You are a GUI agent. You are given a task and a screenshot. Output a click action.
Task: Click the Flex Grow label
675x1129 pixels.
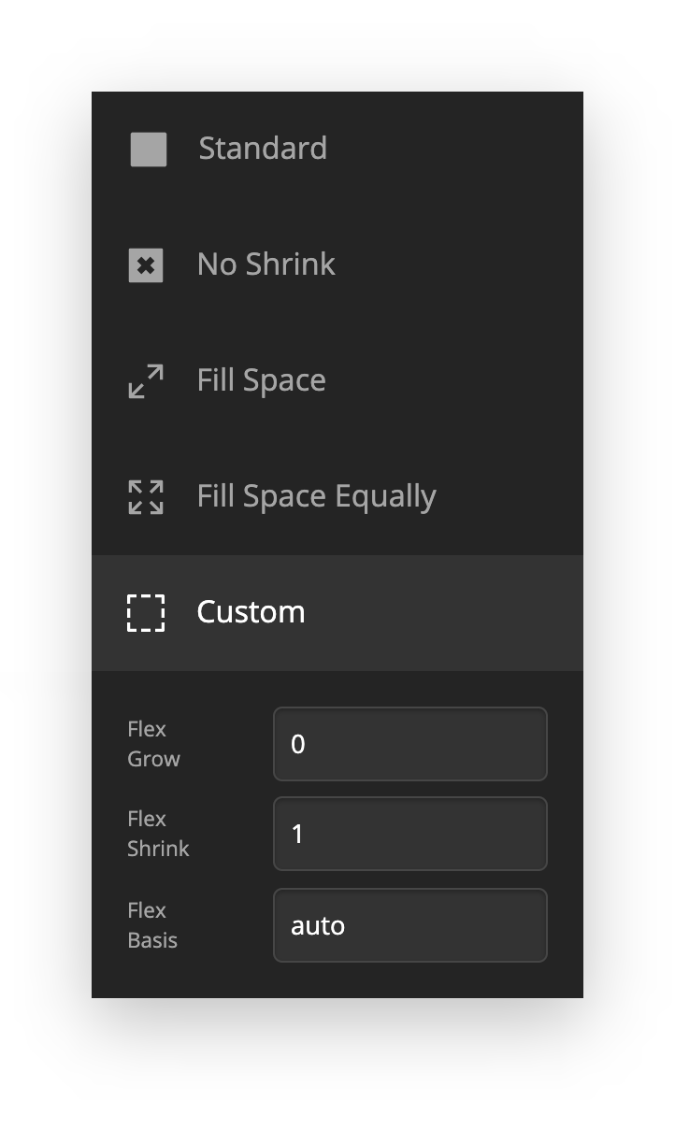[153, 744]
